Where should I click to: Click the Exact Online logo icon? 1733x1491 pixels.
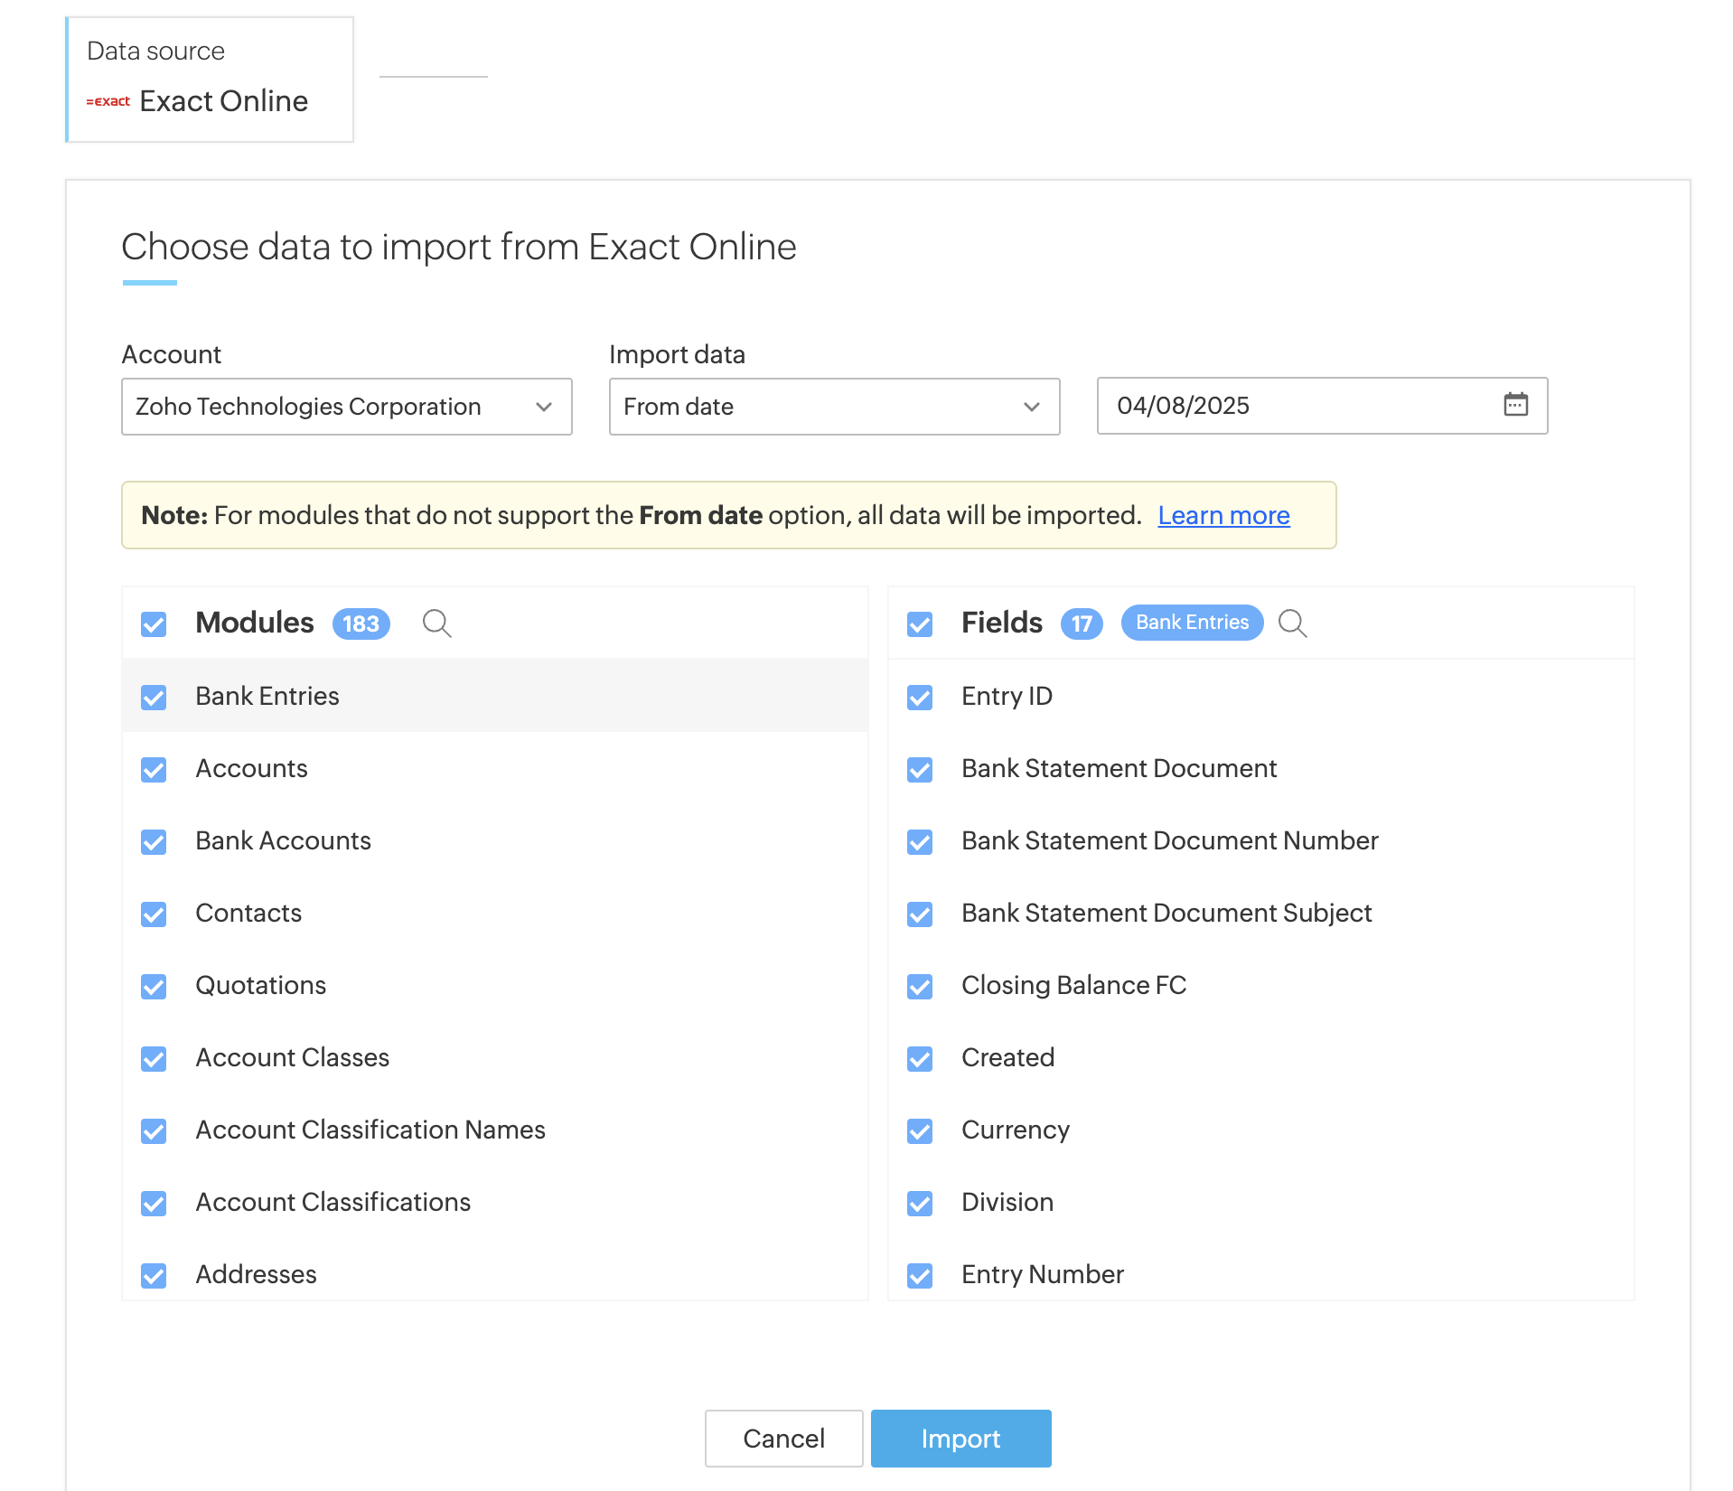(108, 101)
